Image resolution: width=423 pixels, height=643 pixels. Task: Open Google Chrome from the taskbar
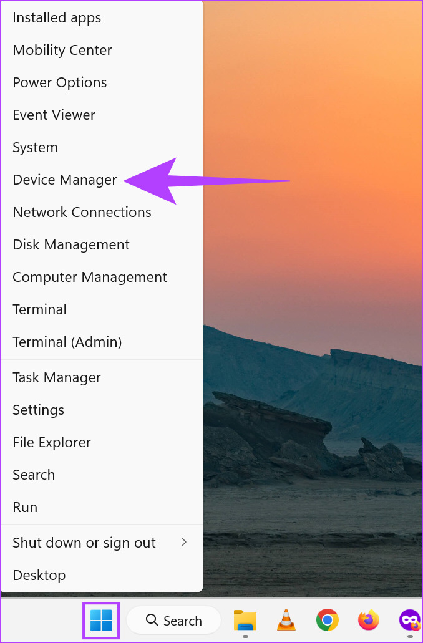(x=327, y=620)
